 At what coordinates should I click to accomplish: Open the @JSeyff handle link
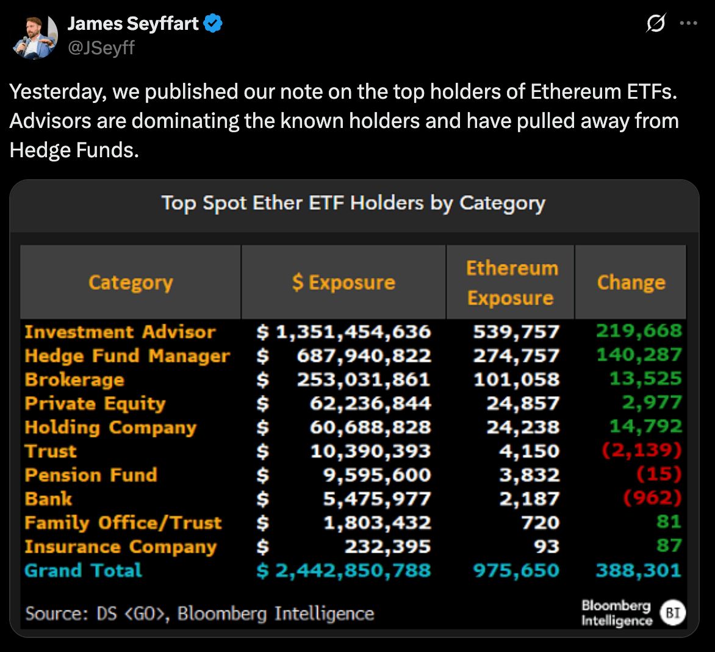pos(101,48)
